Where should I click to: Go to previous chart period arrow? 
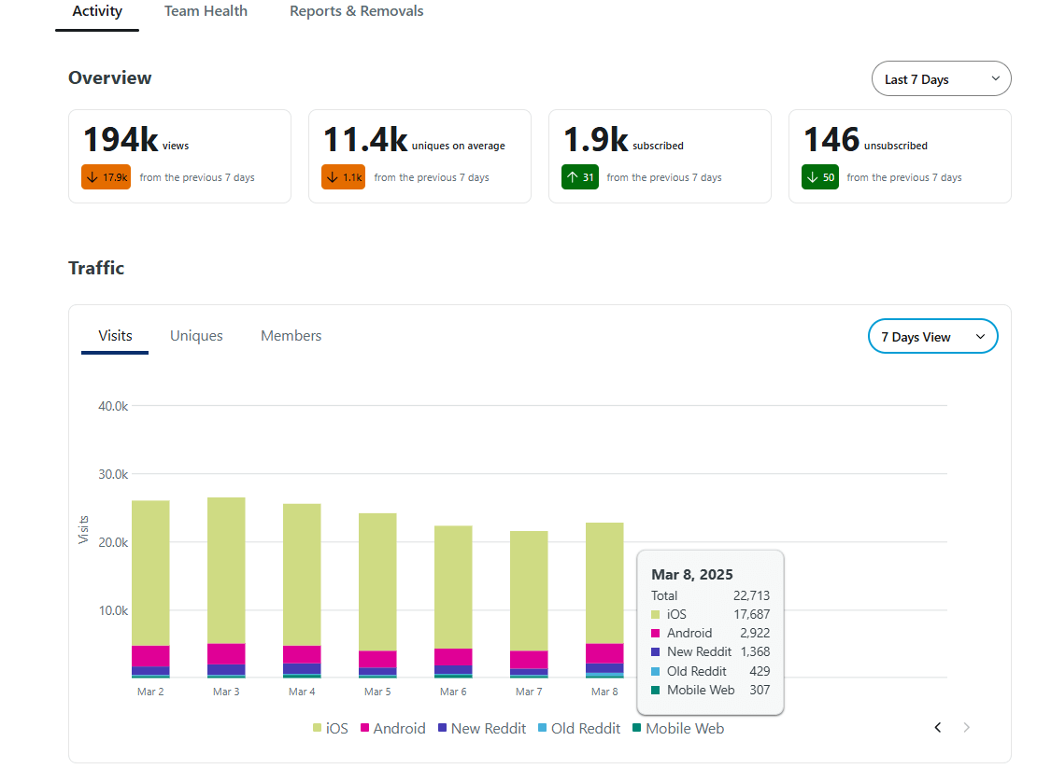coord(938,727)
